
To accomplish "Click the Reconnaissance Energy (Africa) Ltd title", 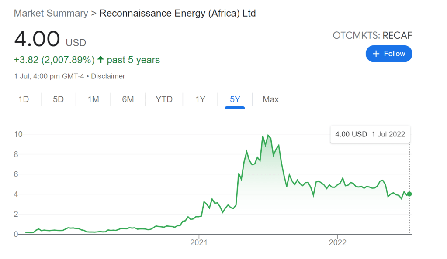I will pos(177,13).
